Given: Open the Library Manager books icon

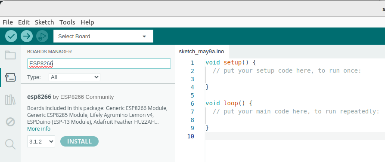Looking at the screenshot, I should point(10,100).
